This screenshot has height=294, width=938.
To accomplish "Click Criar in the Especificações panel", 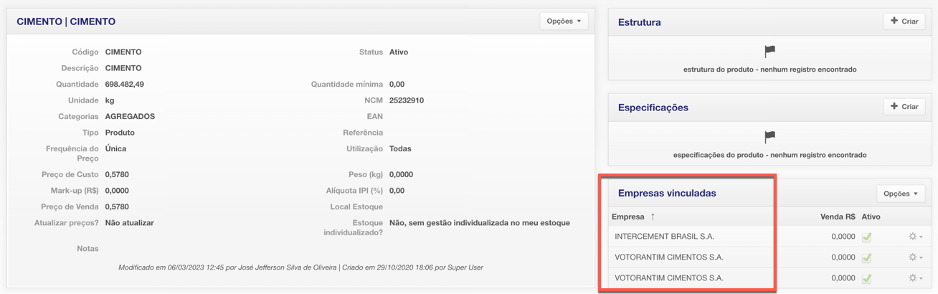I will click(904, 107).
